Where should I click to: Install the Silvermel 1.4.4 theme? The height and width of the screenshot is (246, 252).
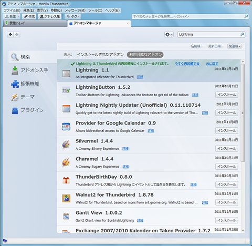(227, 148)
